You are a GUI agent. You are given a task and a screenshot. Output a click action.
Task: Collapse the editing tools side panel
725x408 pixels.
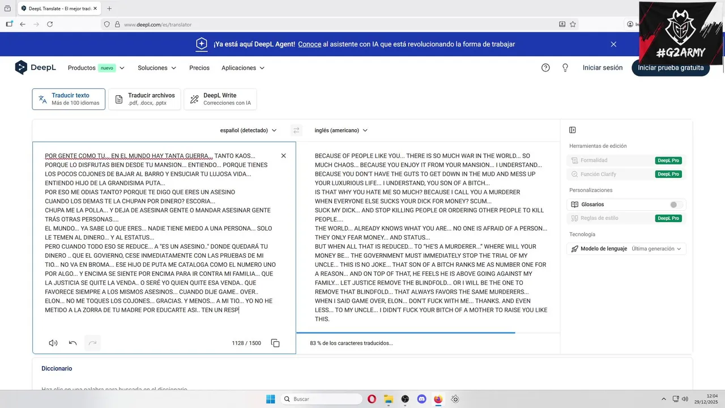573,130
